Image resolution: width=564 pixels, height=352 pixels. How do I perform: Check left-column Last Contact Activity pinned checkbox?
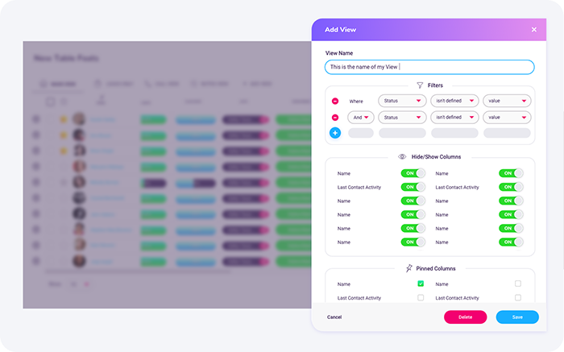421,297
